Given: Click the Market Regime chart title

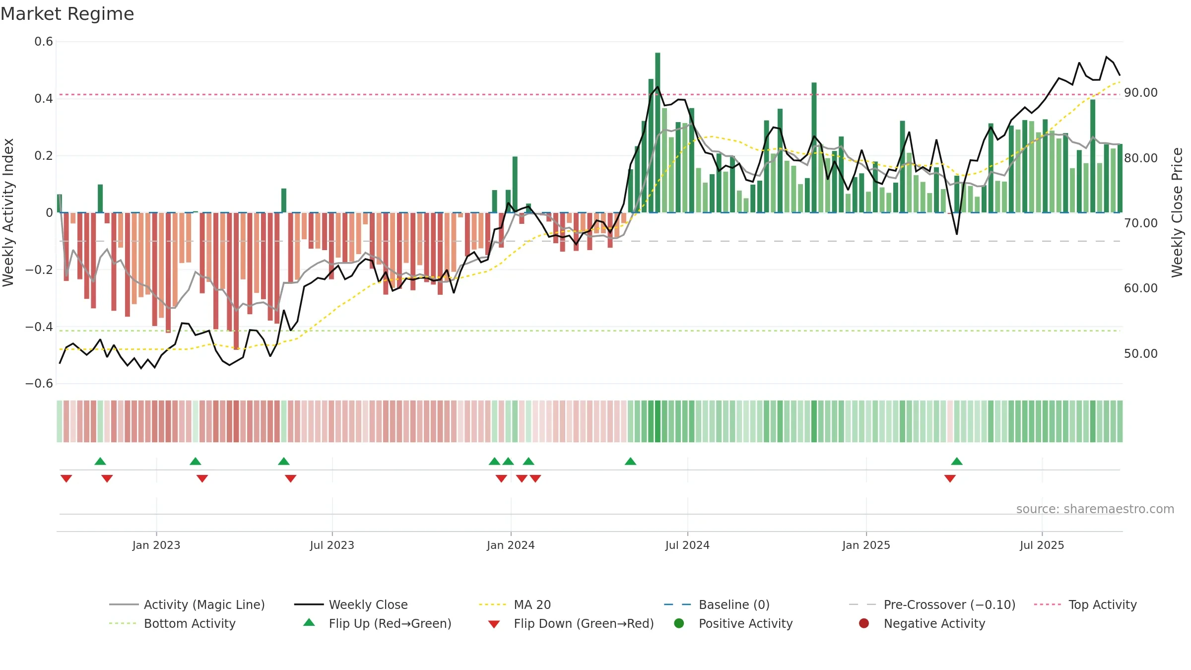Looking at the screenshot, I should 67,14.
